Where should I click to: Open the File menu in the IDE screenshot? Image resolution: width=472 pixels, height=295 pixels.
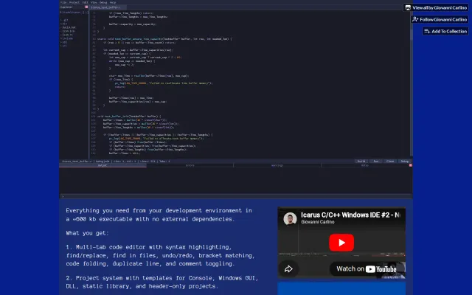[63, 2]
